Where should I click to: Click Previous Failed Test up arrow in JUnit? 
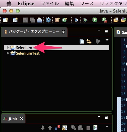[50, 128]
